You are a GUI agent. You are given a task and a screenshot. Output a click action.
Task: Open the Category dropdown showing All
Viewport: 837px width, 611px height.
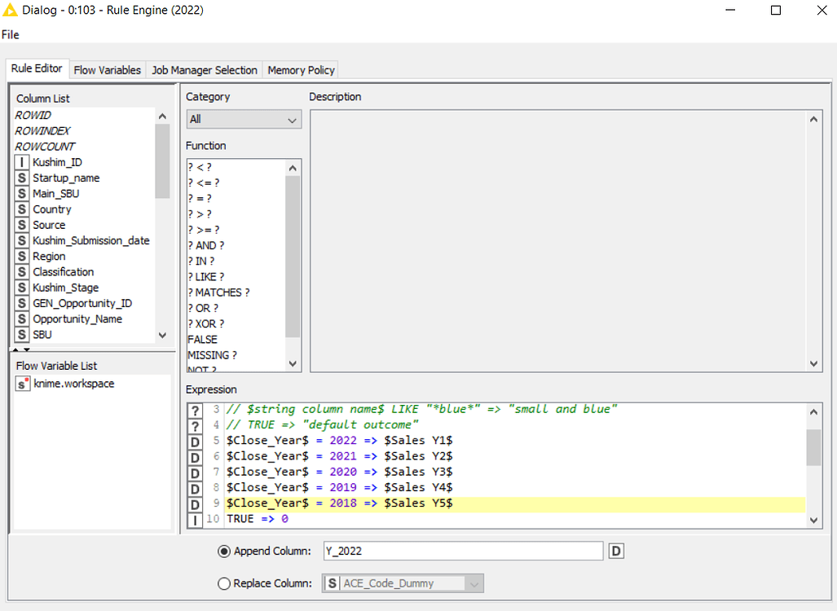click(244, 119)
